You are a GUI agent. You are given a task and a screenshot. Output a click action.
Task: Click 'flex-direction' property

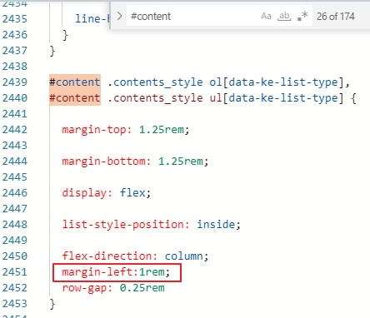point(107,256)
